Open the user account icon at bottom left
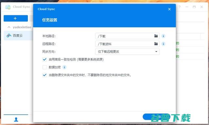Screen dimensions: 209x125 [16, 119]
